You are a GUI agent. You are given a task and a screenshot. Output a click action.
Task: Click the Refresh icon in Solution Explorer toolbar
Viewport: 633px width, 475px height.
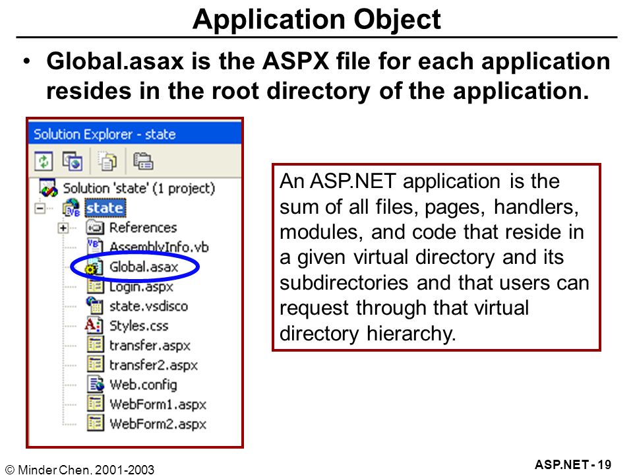44,161
